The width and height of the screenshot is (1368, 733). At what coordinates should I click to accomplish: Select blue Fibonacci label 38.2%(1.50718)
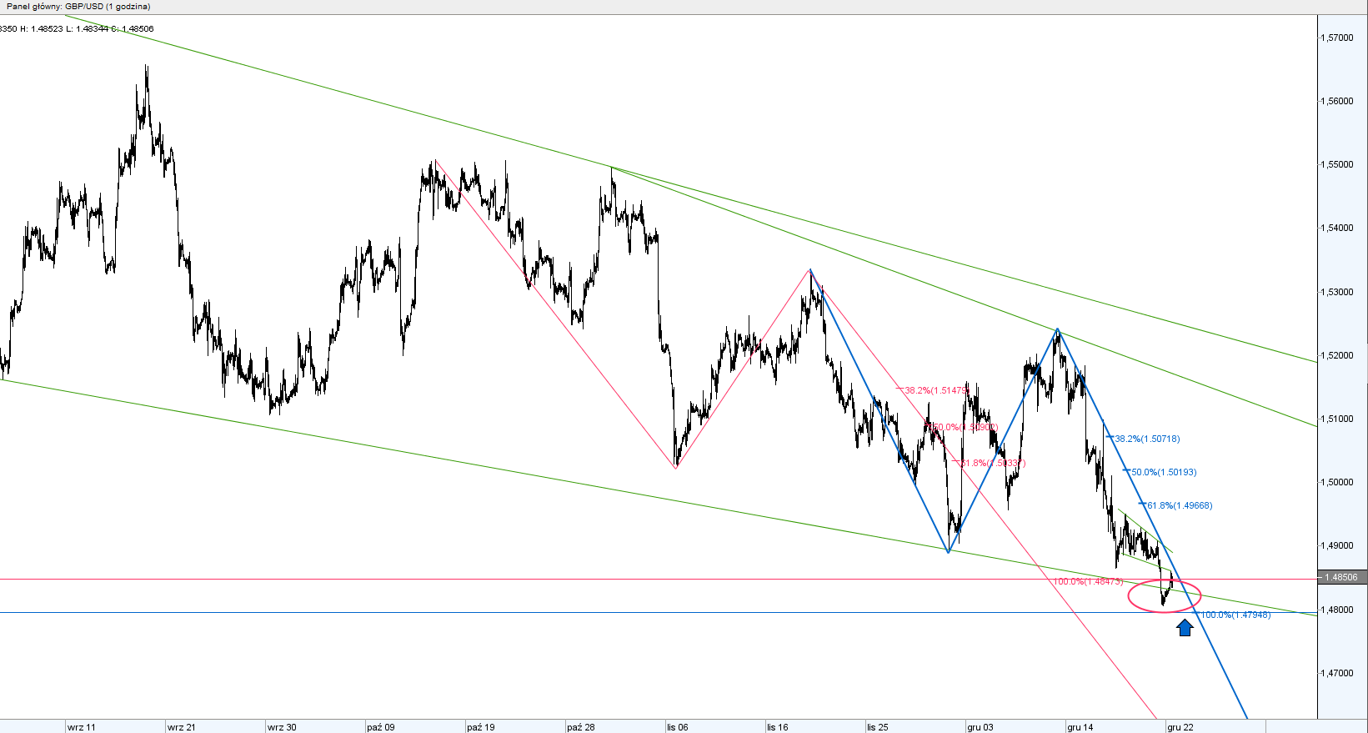click(1147, 439)
